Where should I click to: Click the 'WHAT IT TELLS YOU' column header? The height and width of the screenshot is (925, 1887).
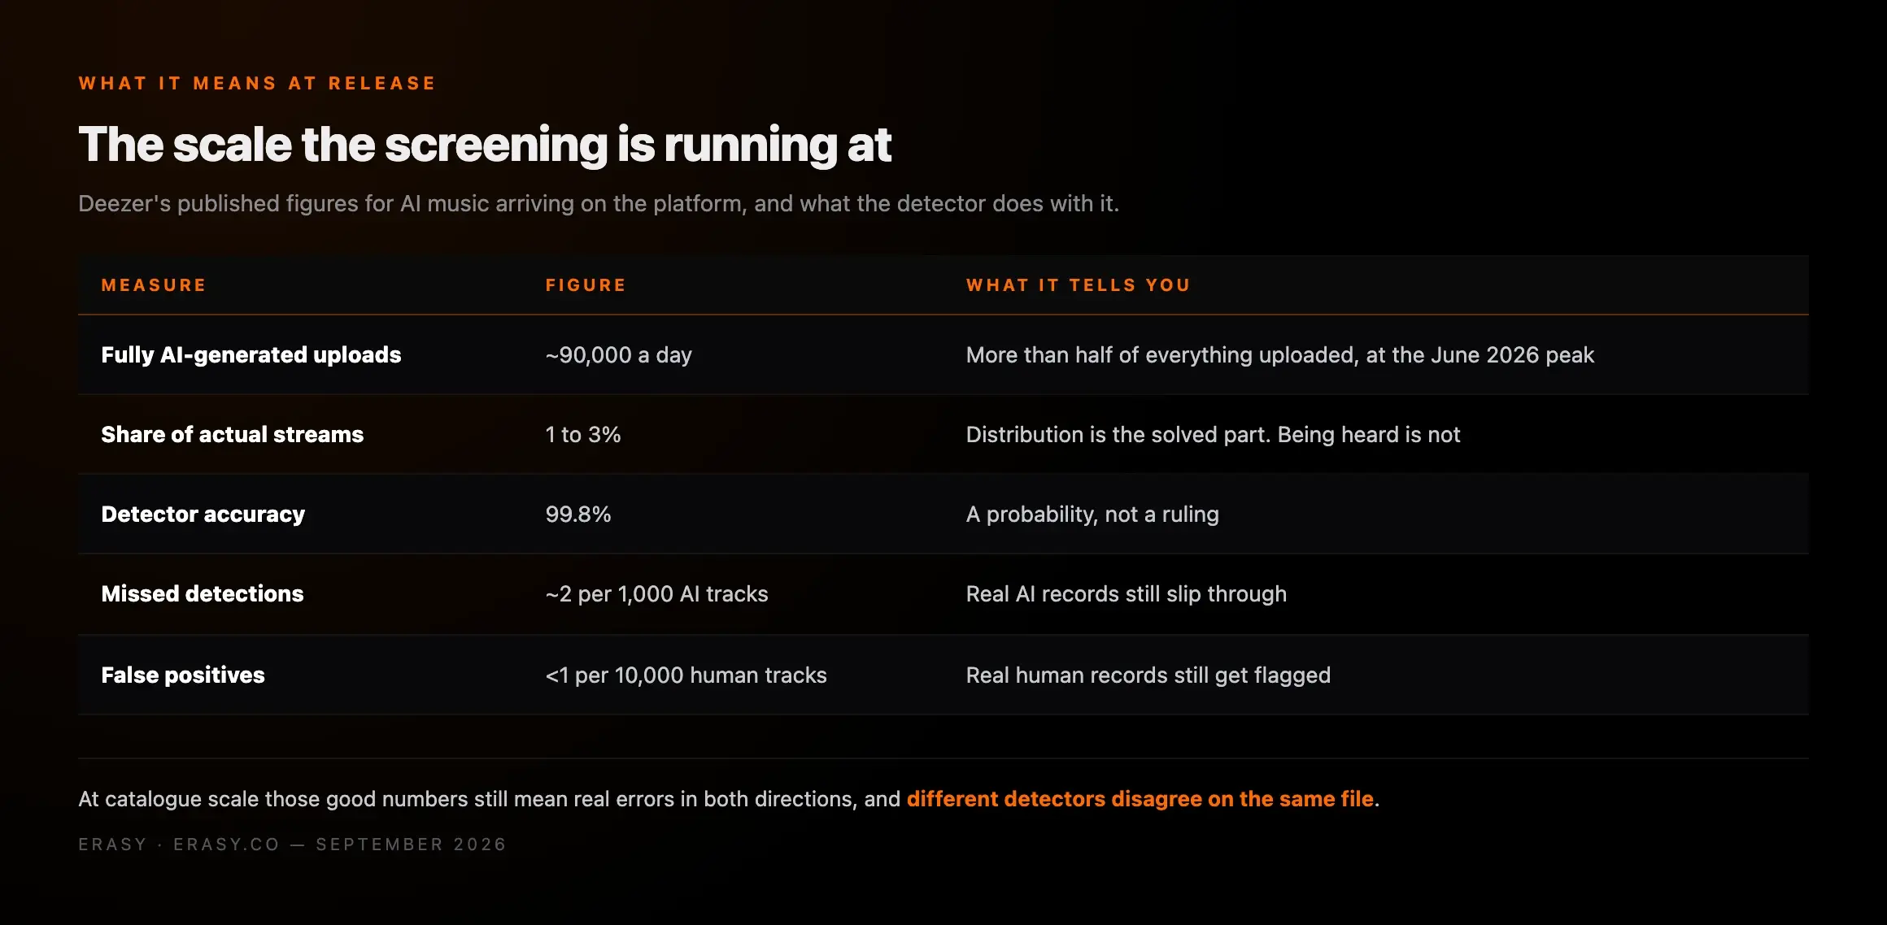[1078, 285]
